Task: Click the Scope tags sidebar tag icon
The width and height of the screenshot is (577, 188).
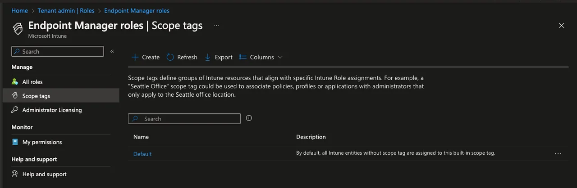Action: [x=15, y=96]
